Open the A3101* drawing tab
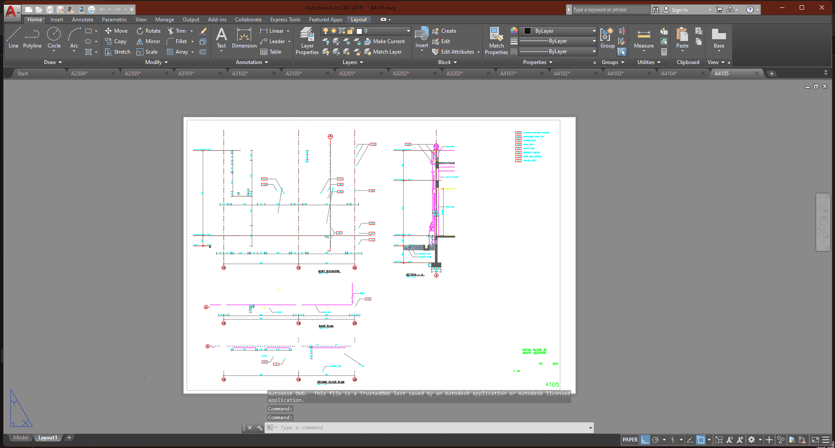The width and height of the screenshot is (835, 448). (187, 74)
